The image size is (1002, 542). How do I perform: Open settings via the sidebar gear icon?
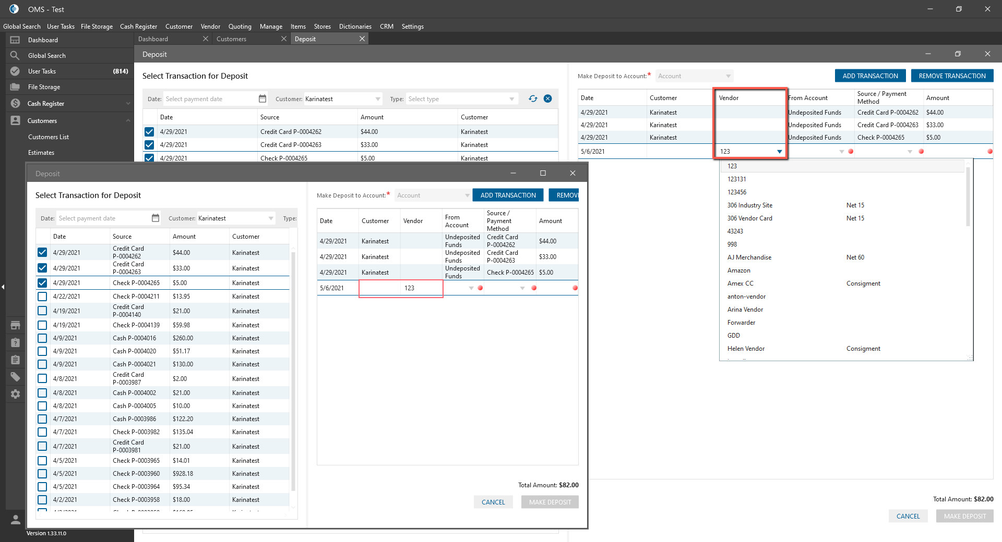pos(15,394)
